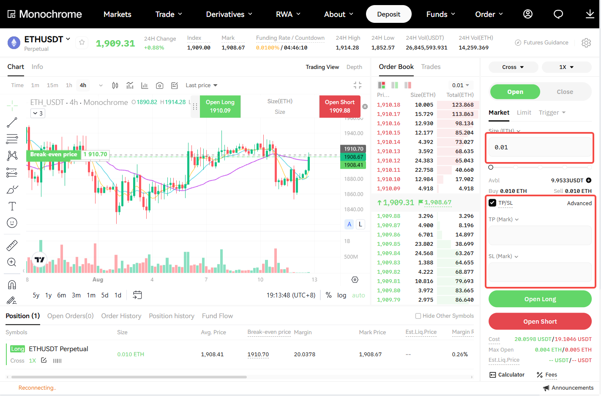Open the 1X leverage dropdown
This screenshot has width=601, height=396.
567,67
